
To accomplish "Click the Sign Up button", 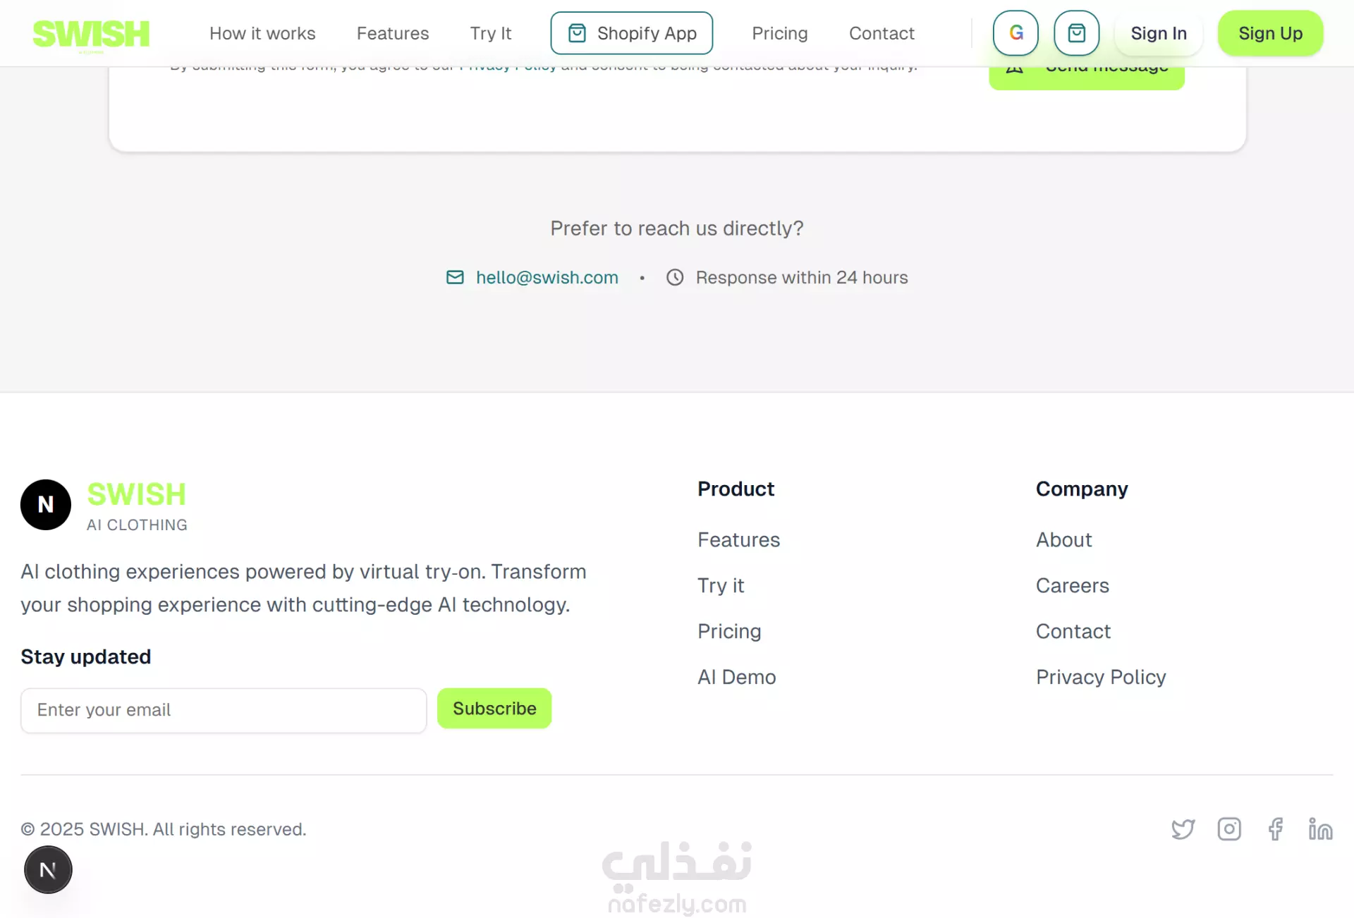I will click(x=1270, y=33).
